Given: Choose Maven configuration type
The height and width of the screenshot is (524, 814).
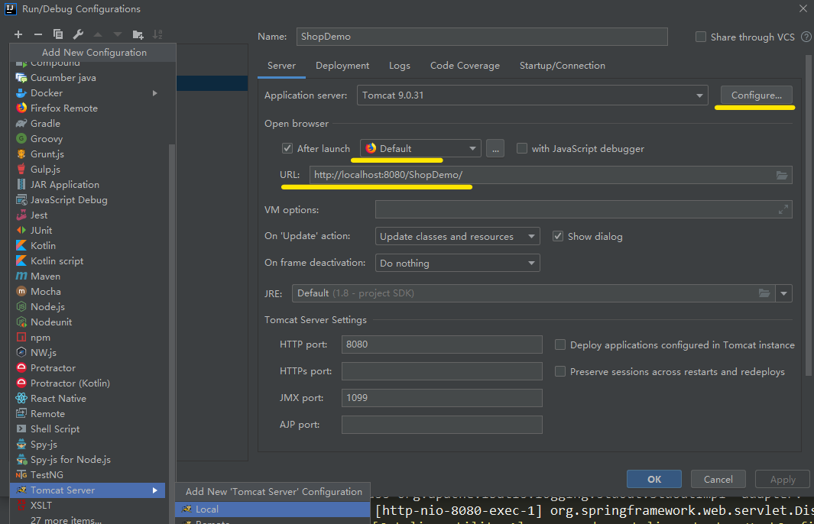Looking at the screenshot, I should 88,276.
